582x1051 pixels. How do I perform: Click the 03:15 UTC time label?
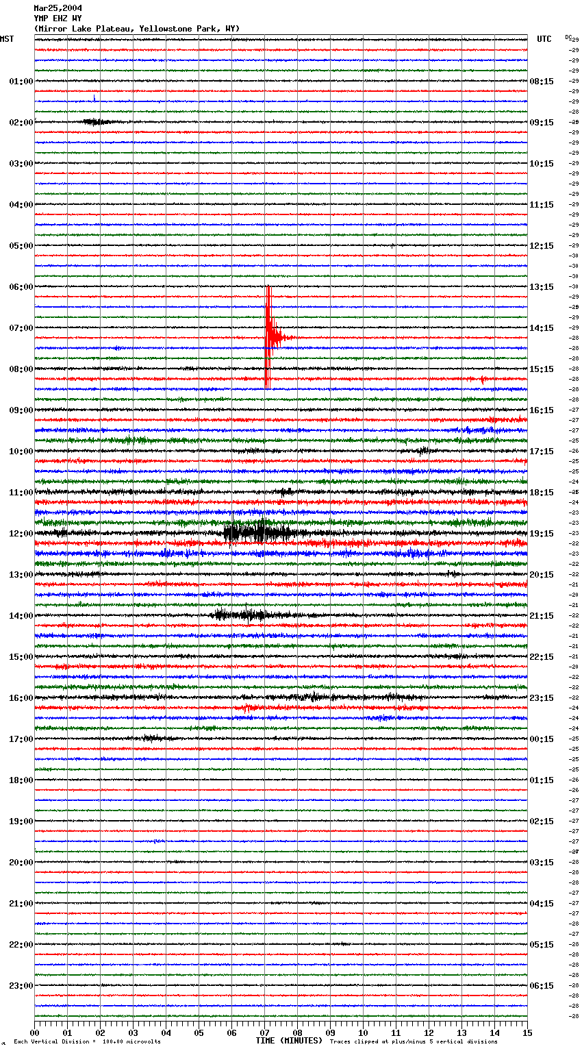[x=542, y=863]
